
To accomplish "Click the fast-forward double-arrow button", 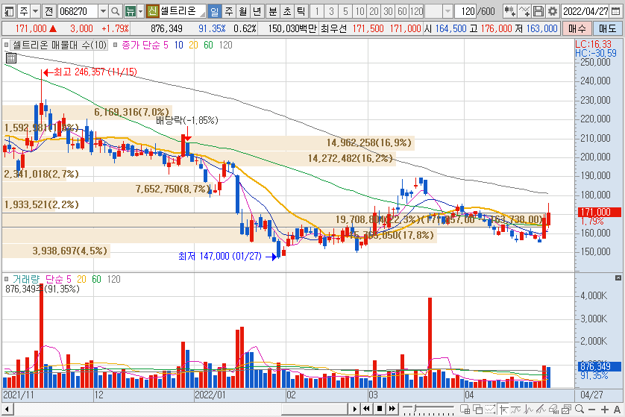I will click(x=392, y=409).
